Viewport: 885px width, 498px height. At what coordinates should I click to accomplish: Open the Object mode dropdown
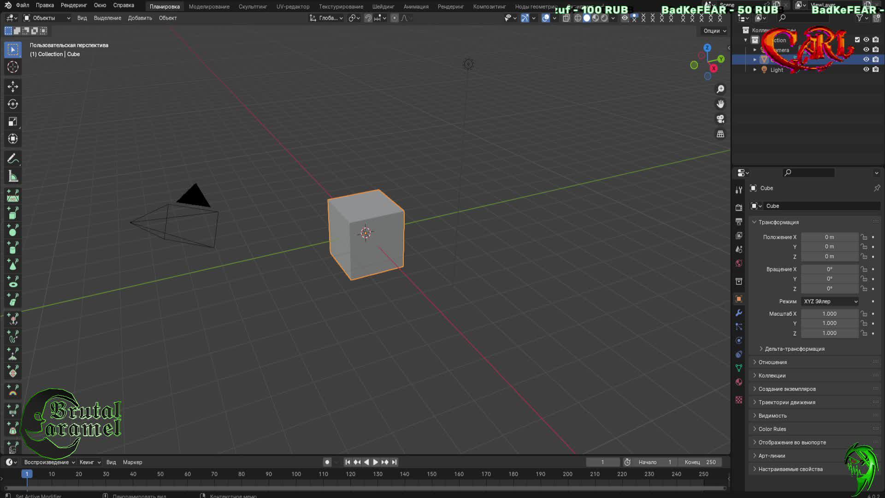click(47, 18)
